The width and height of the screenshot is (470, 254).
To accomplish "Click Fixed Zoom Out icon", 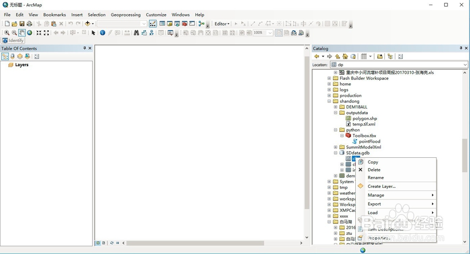I will (47, 33).
